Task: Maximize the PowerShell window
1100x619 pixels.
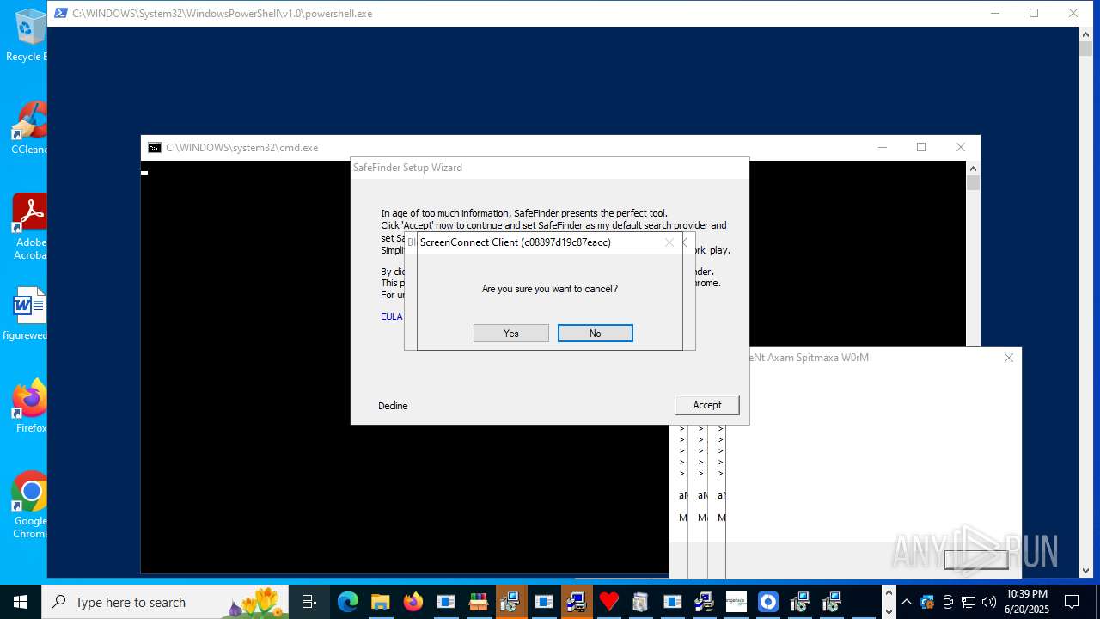Action: pyautogui.click(x=1034, y=13)
